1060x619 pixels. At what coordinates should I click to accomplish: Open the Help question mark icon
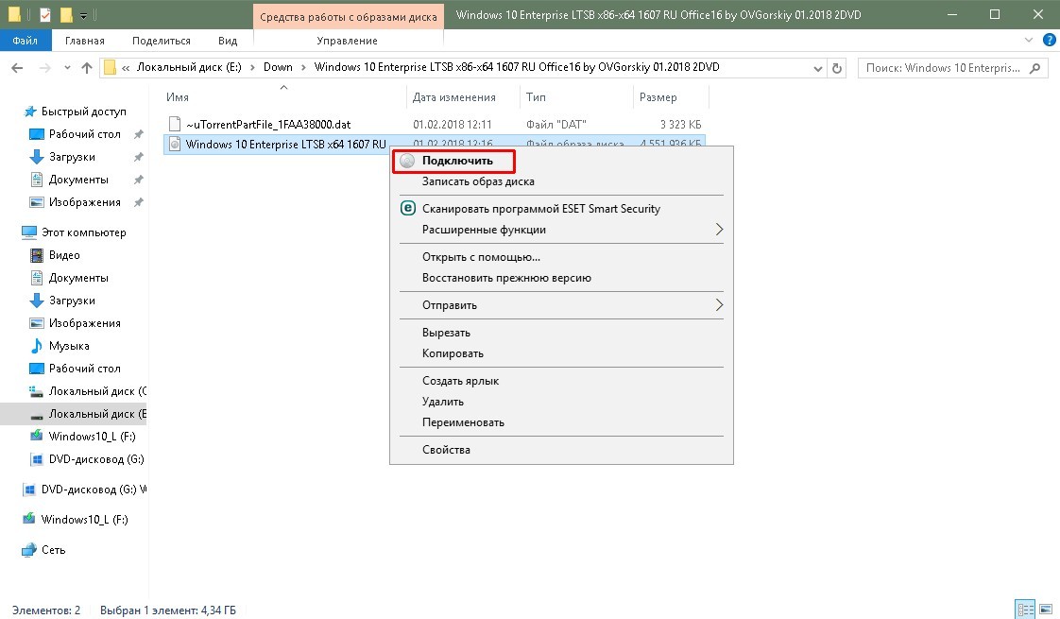coord(1050,40)
